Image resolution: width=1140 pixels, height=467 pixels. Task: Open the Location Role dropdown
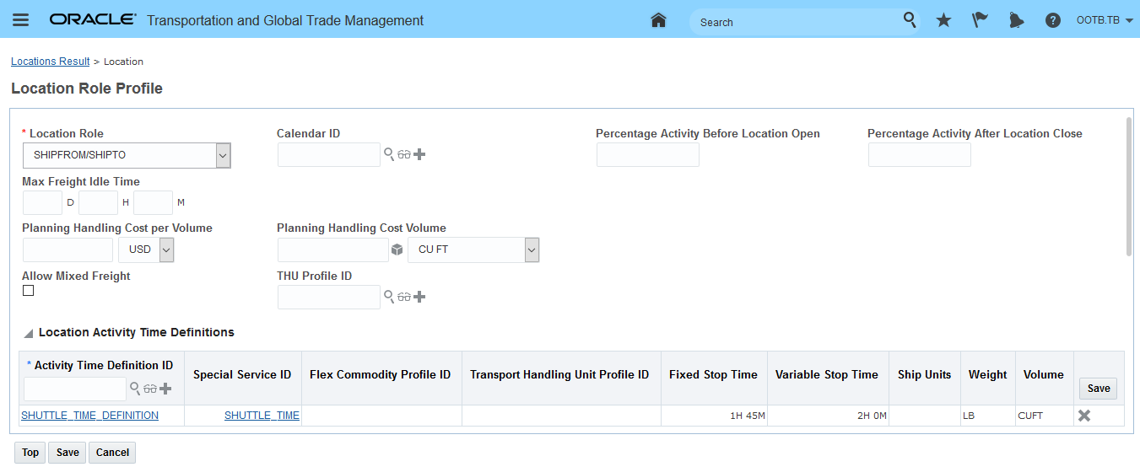pos(223,155)
